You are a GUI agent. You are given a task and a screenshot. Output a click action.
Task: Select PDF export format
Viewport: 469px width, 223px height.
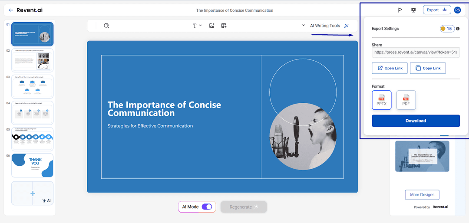406,100
